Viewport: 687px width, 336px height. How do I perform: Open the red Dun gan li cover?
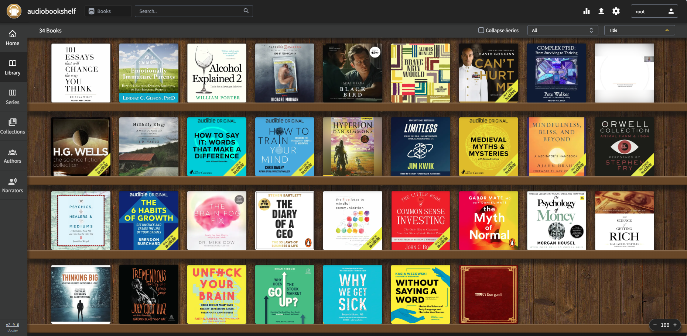[x=489, y=294]
